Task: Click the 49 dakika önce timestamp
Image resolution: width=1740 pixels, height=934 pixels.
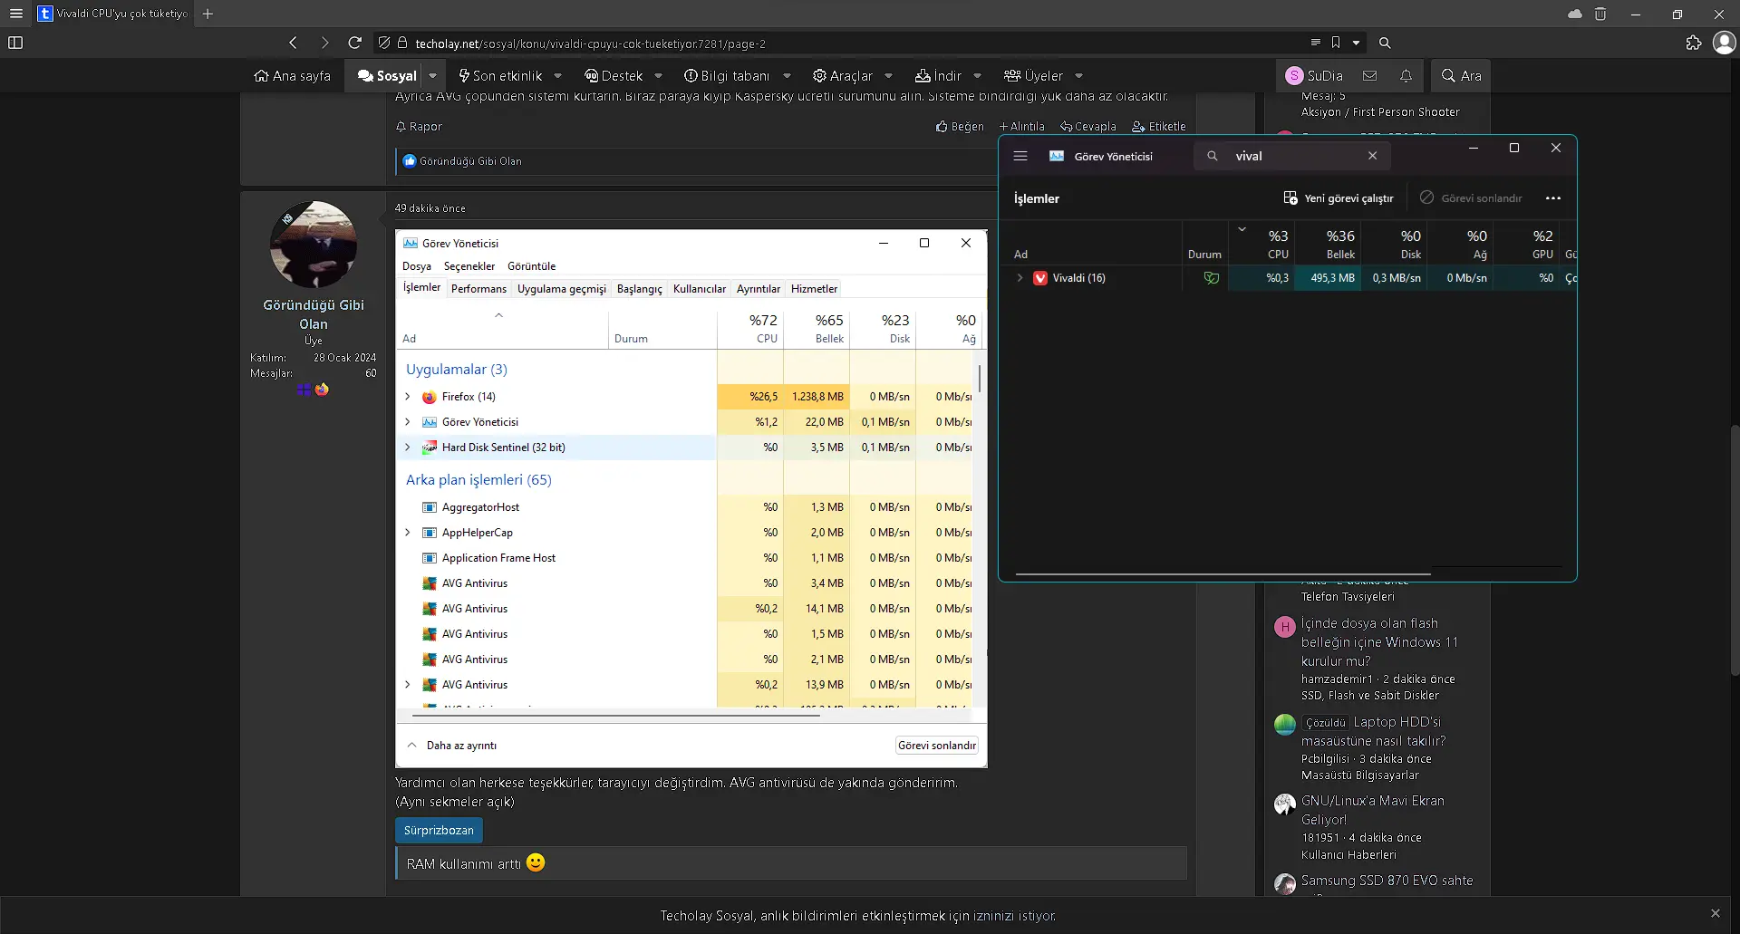Action: click(x=430, y=208)
